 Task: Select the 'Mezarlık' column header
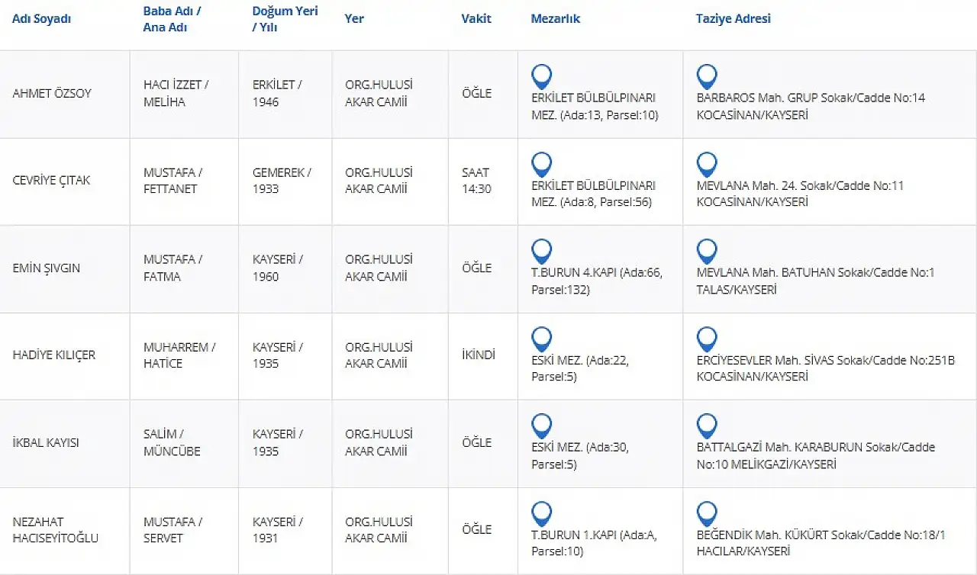click(555, 19)
